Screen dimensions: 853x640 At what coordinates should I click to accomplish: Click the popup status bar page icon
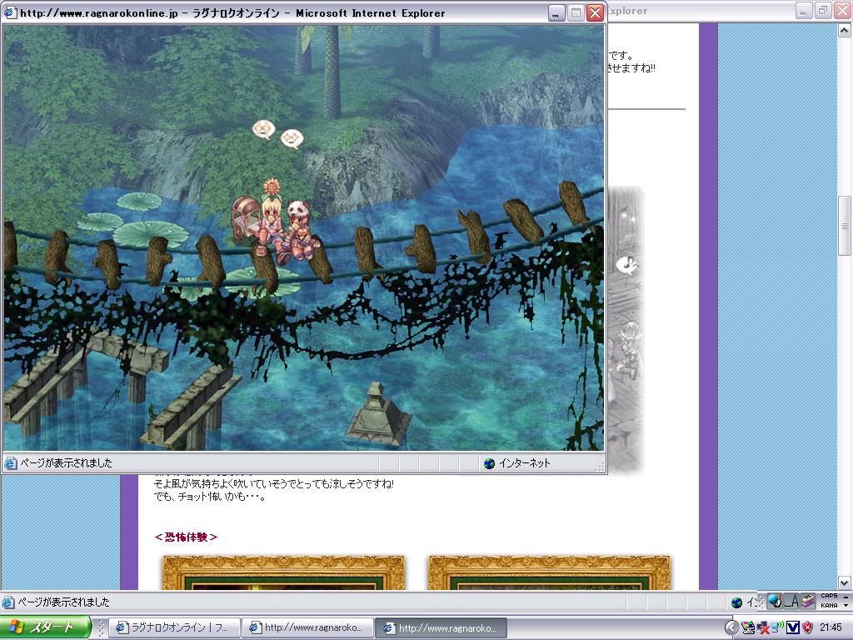[11, 463]
